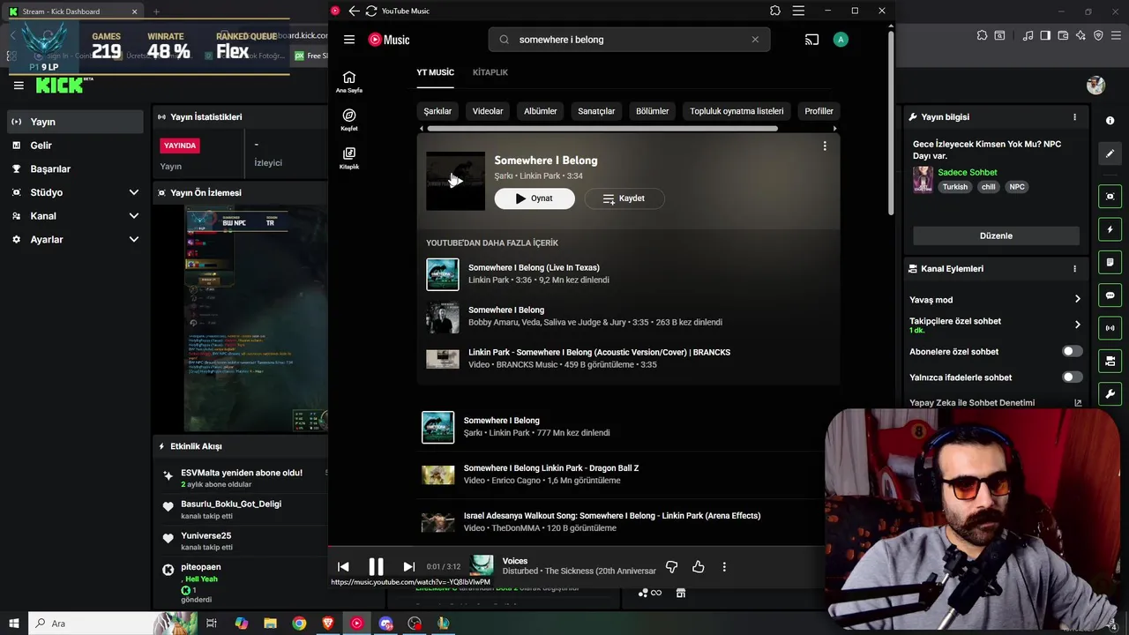Open the cast to device icon

pyautogui.click(x=811, y=40)
